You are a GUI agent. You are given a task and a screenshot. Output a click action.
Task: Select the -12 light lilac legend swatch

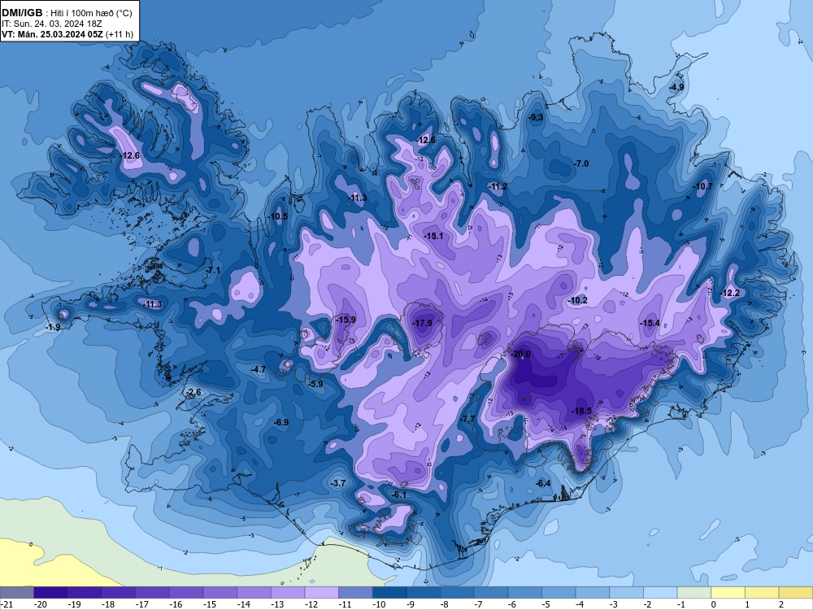tap(322, 592)
